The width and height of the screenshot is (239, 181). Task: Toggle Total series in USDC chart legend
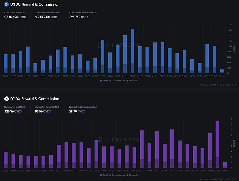tap(104, 81)
